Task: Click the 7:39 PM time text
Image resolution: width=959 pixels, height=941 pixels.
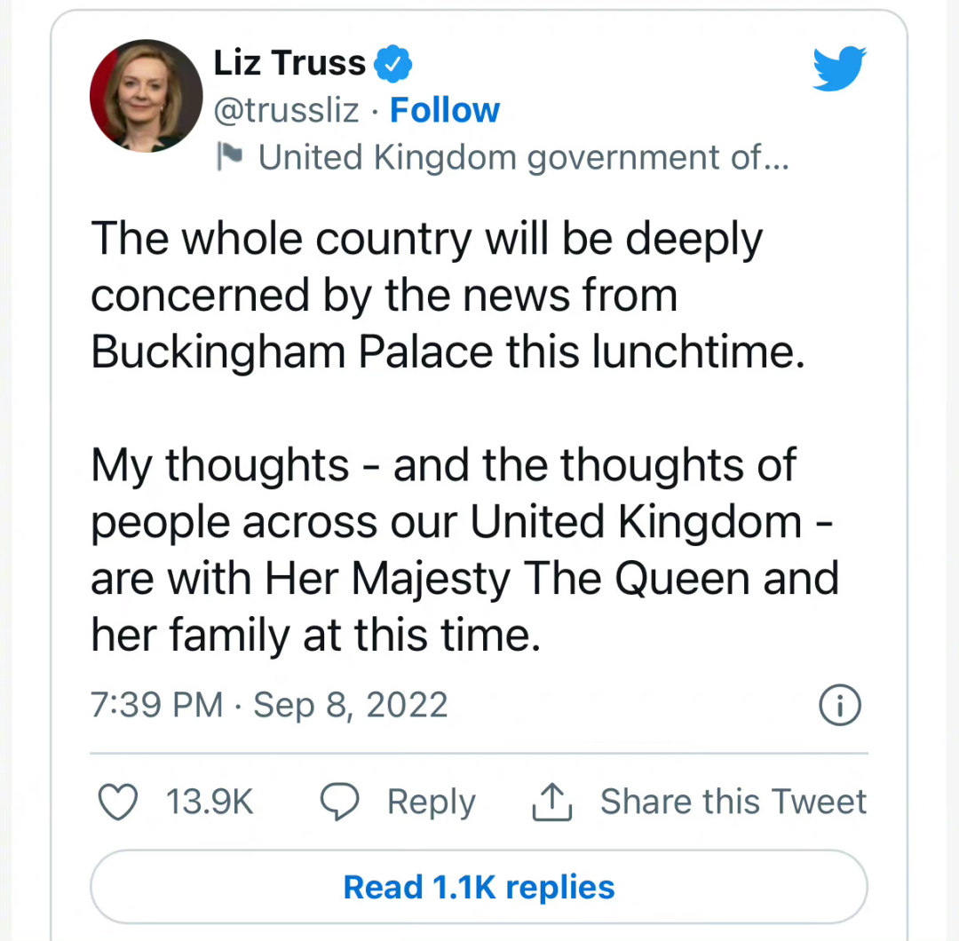Action: [x=156, y=705]
